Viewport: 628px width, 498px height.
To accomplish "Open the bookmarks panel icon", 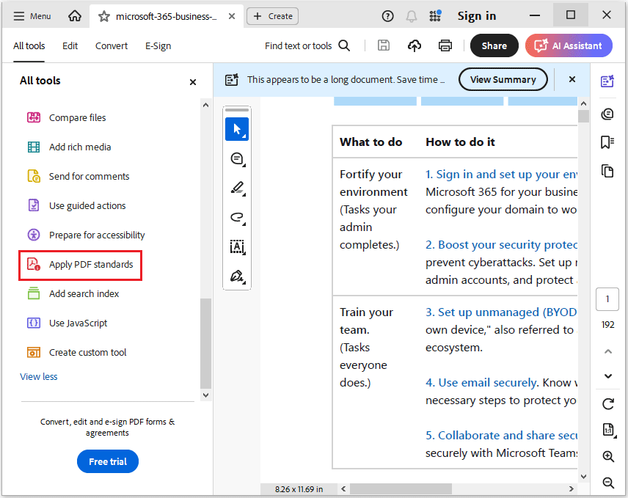I will click(607, 142).
